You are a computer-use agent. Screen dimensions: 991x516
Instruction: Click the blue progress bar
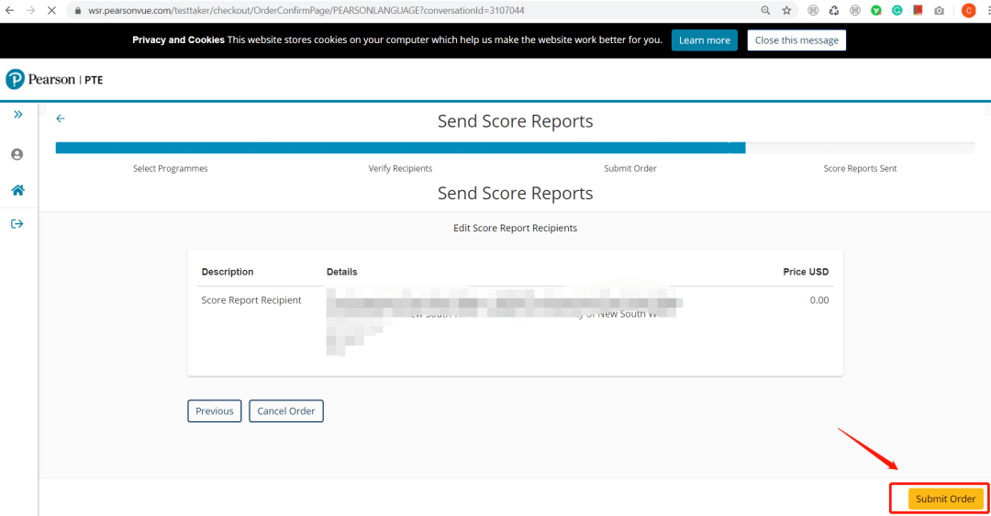point(400,148)
